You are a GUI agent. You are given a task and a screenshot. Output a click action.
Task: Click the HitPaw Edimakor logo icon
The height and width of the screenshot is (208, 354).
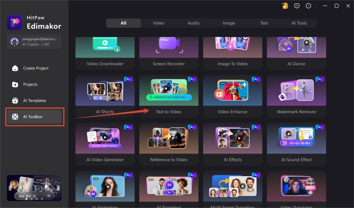pos(15,22)
